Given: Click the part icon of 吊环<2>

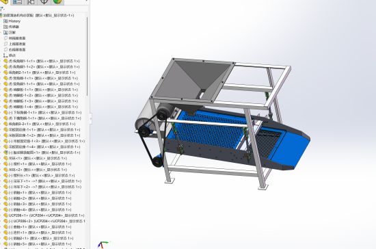Looking at the screenshot, I should (5, 170).
